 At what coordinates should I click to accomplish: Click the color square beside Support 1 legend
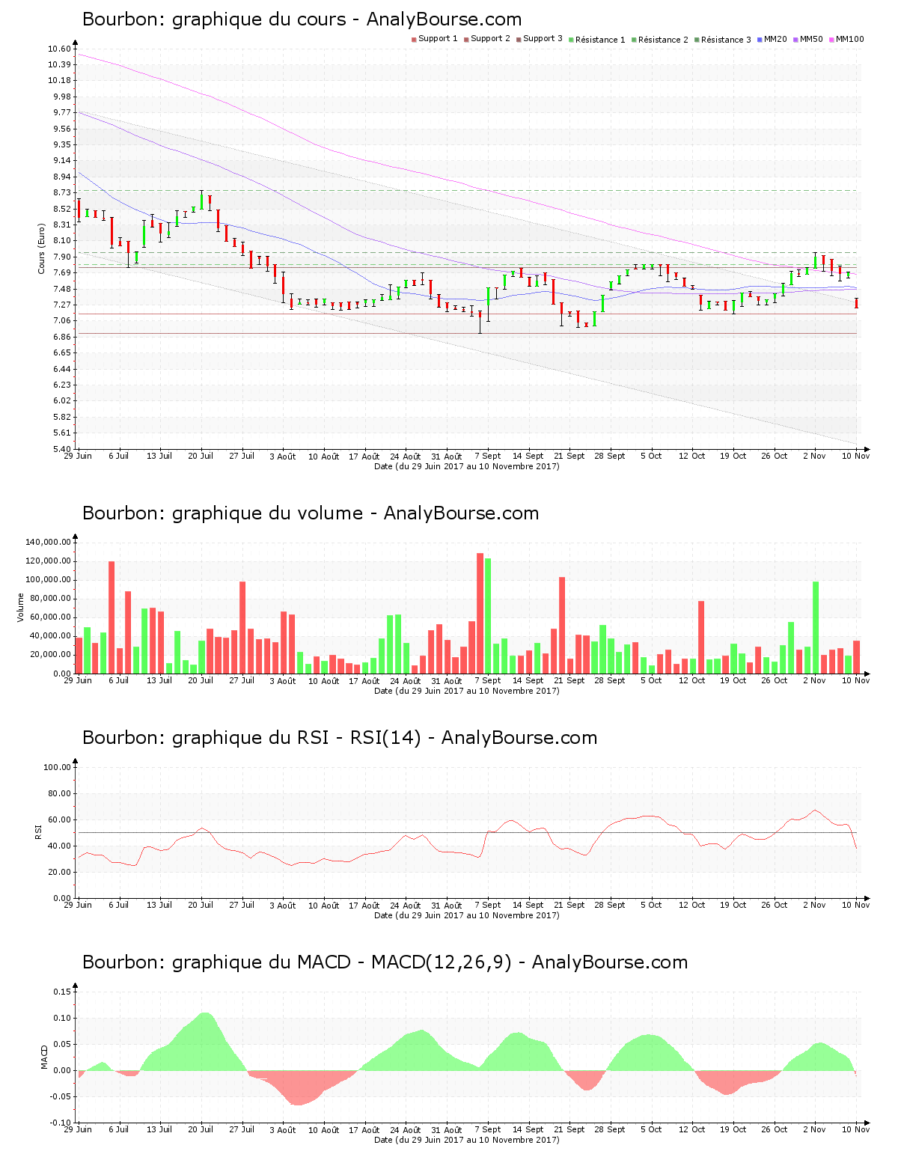(x=414, y=40)
